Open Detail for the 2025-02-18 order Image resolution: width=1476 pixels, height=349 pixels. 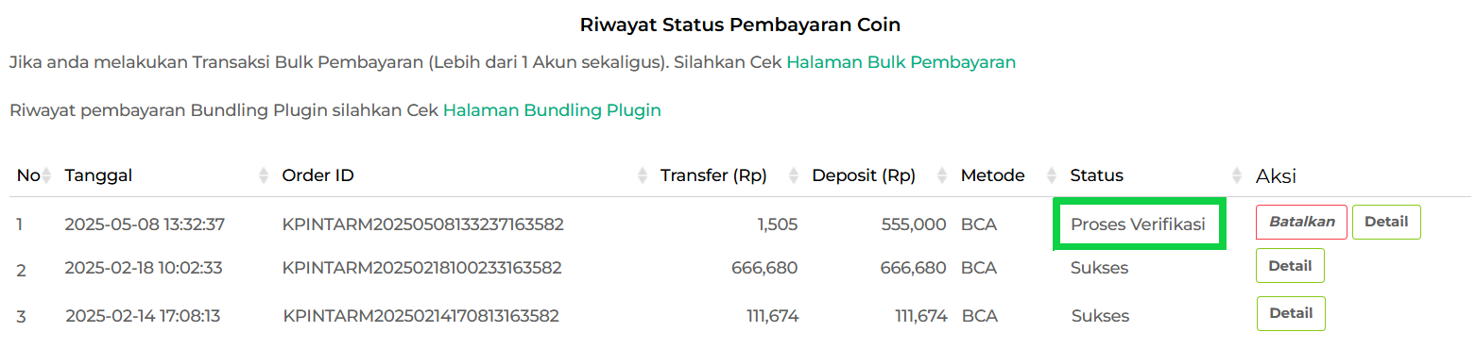1290,266
